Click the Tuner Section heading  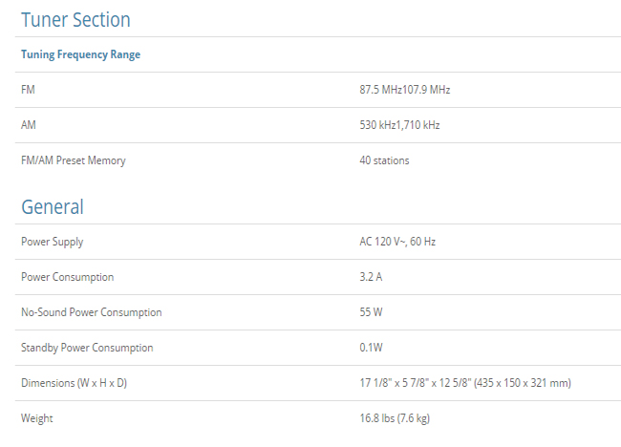(75, 20)
